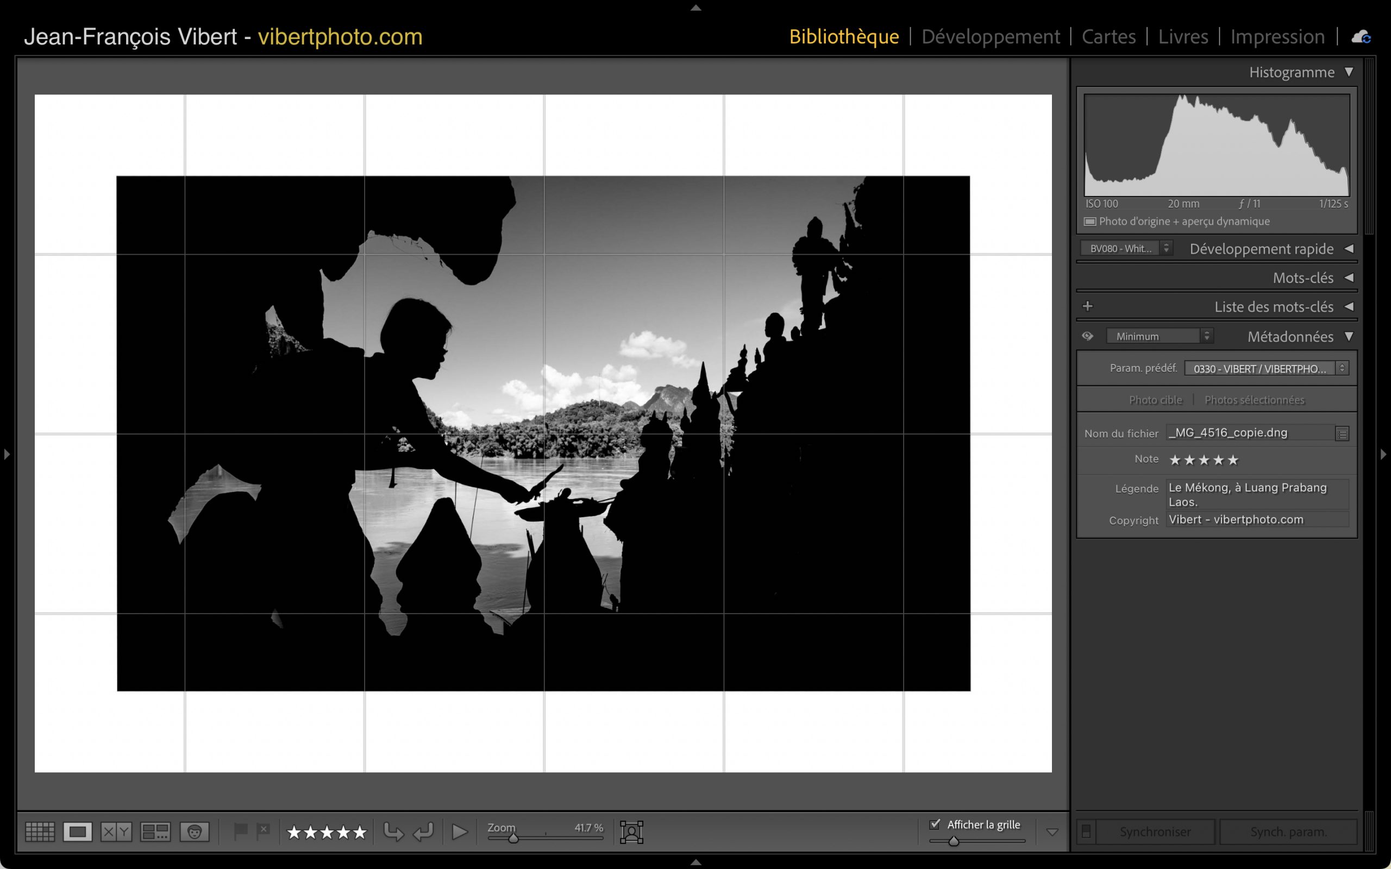This screenshot has height=869, width=1391.
Task: Switch to Grid view mode
Action: pos(40,831)
